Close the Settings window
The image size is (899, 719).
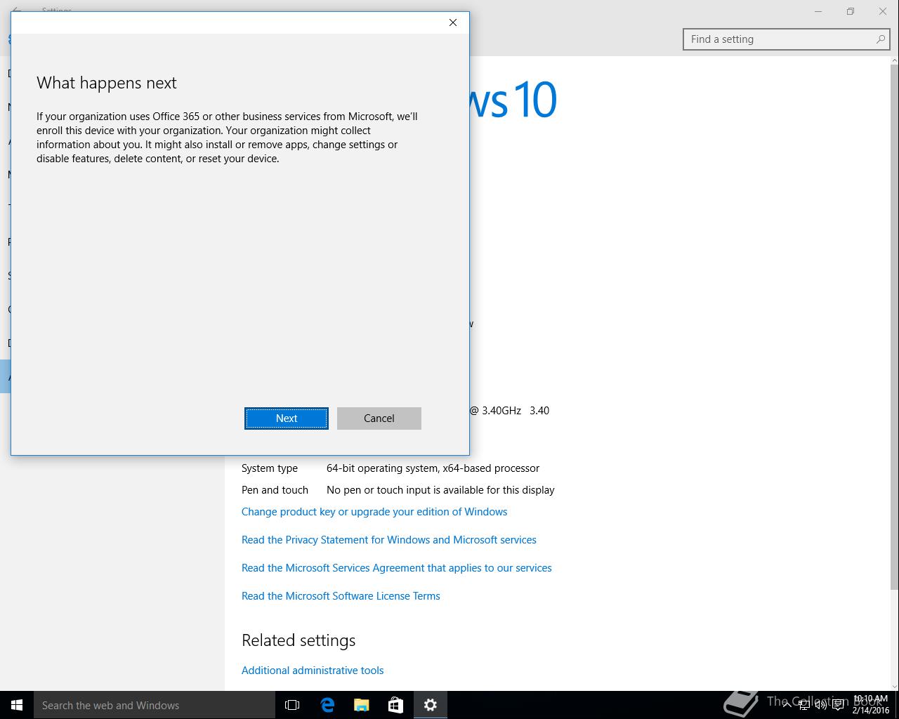[x=883, y=11]
